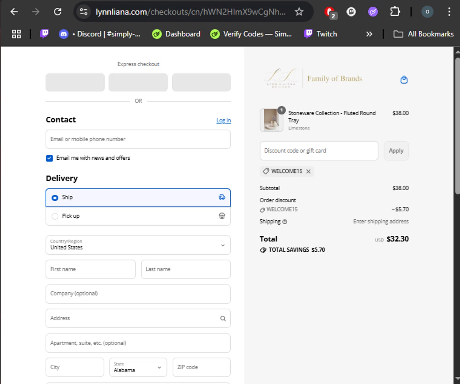Open the first Twitch bookmark icon
Screen dimensions: 460x384
pos(44,34)
